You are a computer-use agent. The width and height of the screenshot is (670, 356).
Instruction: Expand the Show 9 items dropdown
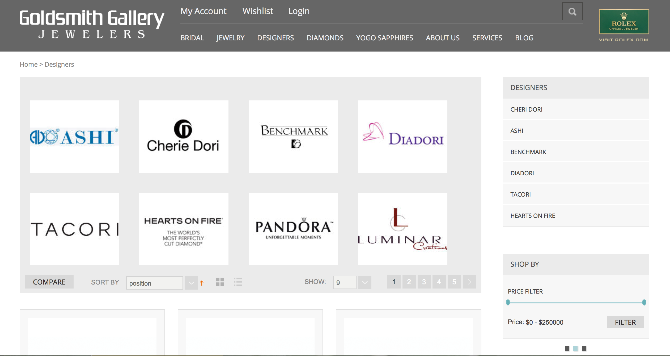352,282
